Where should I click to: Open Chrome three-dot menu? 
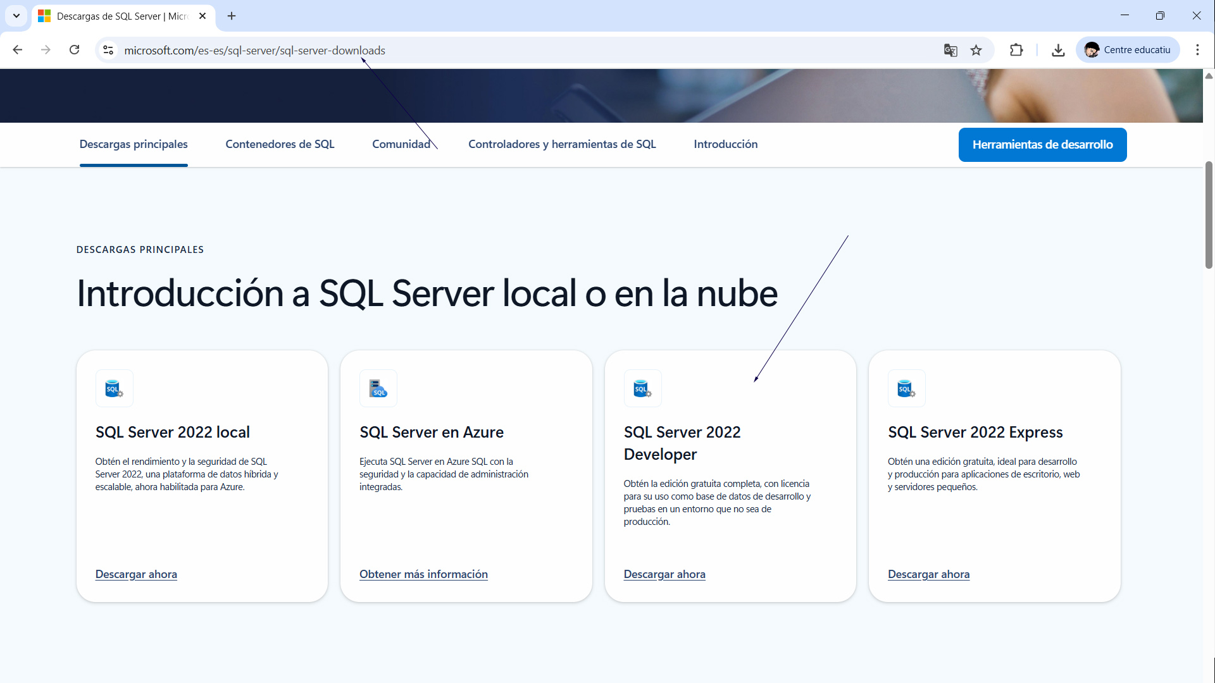(x=1197, y=50)
